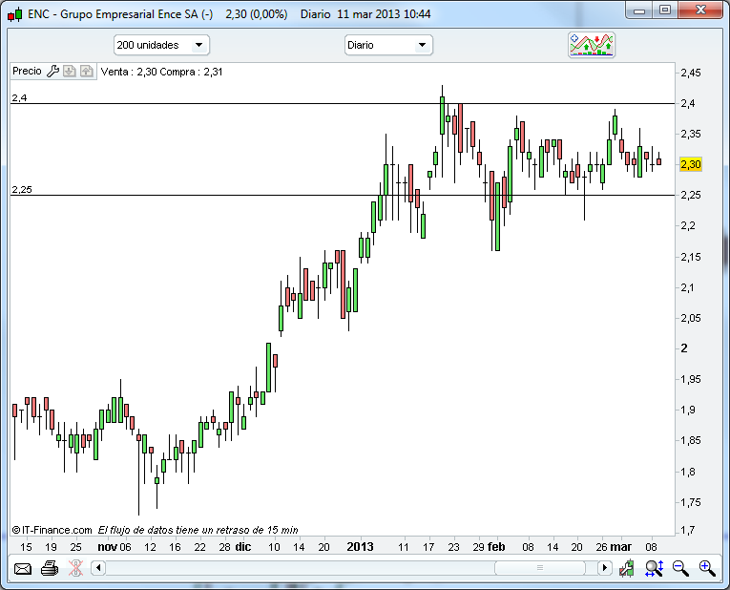The width and height of the screenshot is (730, 590).
Task: Click the move price panel down arrow
Action: (70, 72)
